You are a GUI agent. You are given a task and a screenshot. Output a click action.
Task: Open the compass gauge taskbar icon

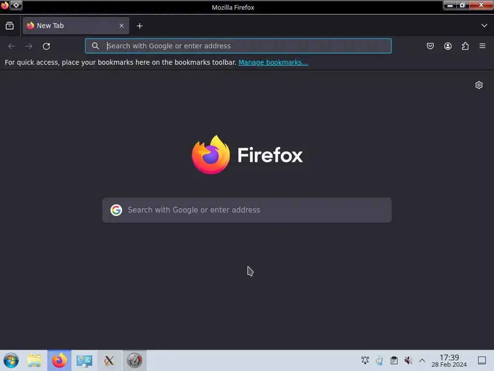click(x=135, y=360)
